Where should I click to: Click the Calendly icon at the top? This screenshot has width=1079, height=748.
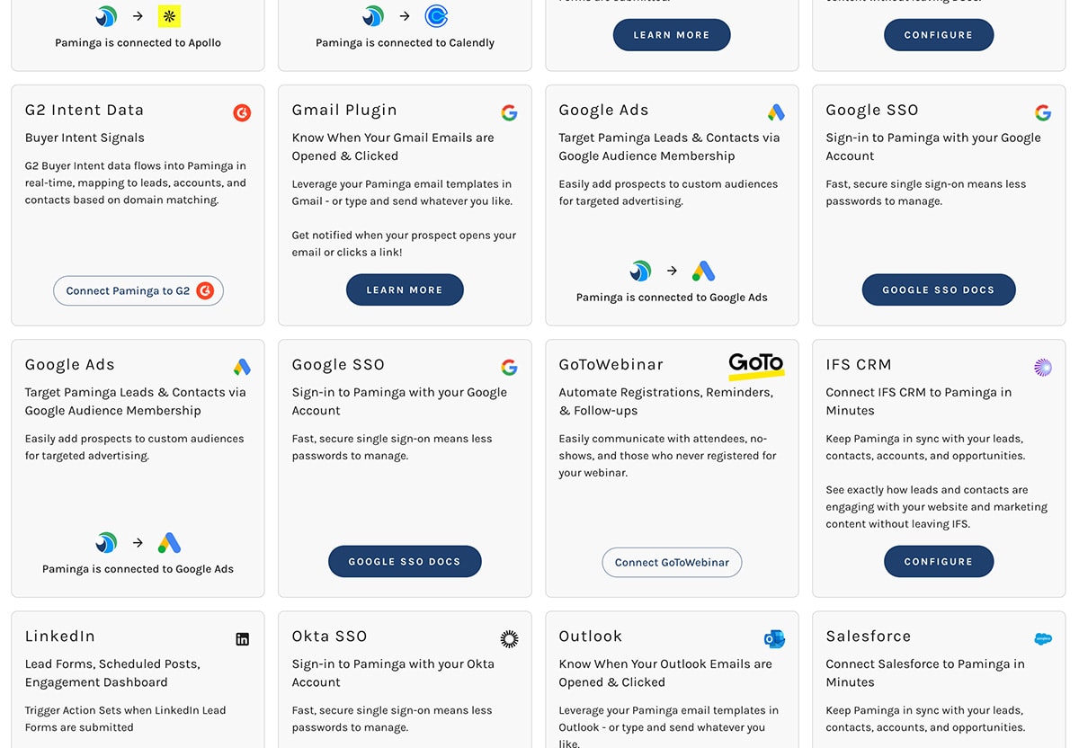(436, 16)
